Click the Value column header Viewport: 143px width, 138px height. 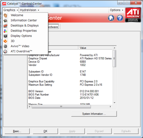pyautogui.click(x=95, y=48)
